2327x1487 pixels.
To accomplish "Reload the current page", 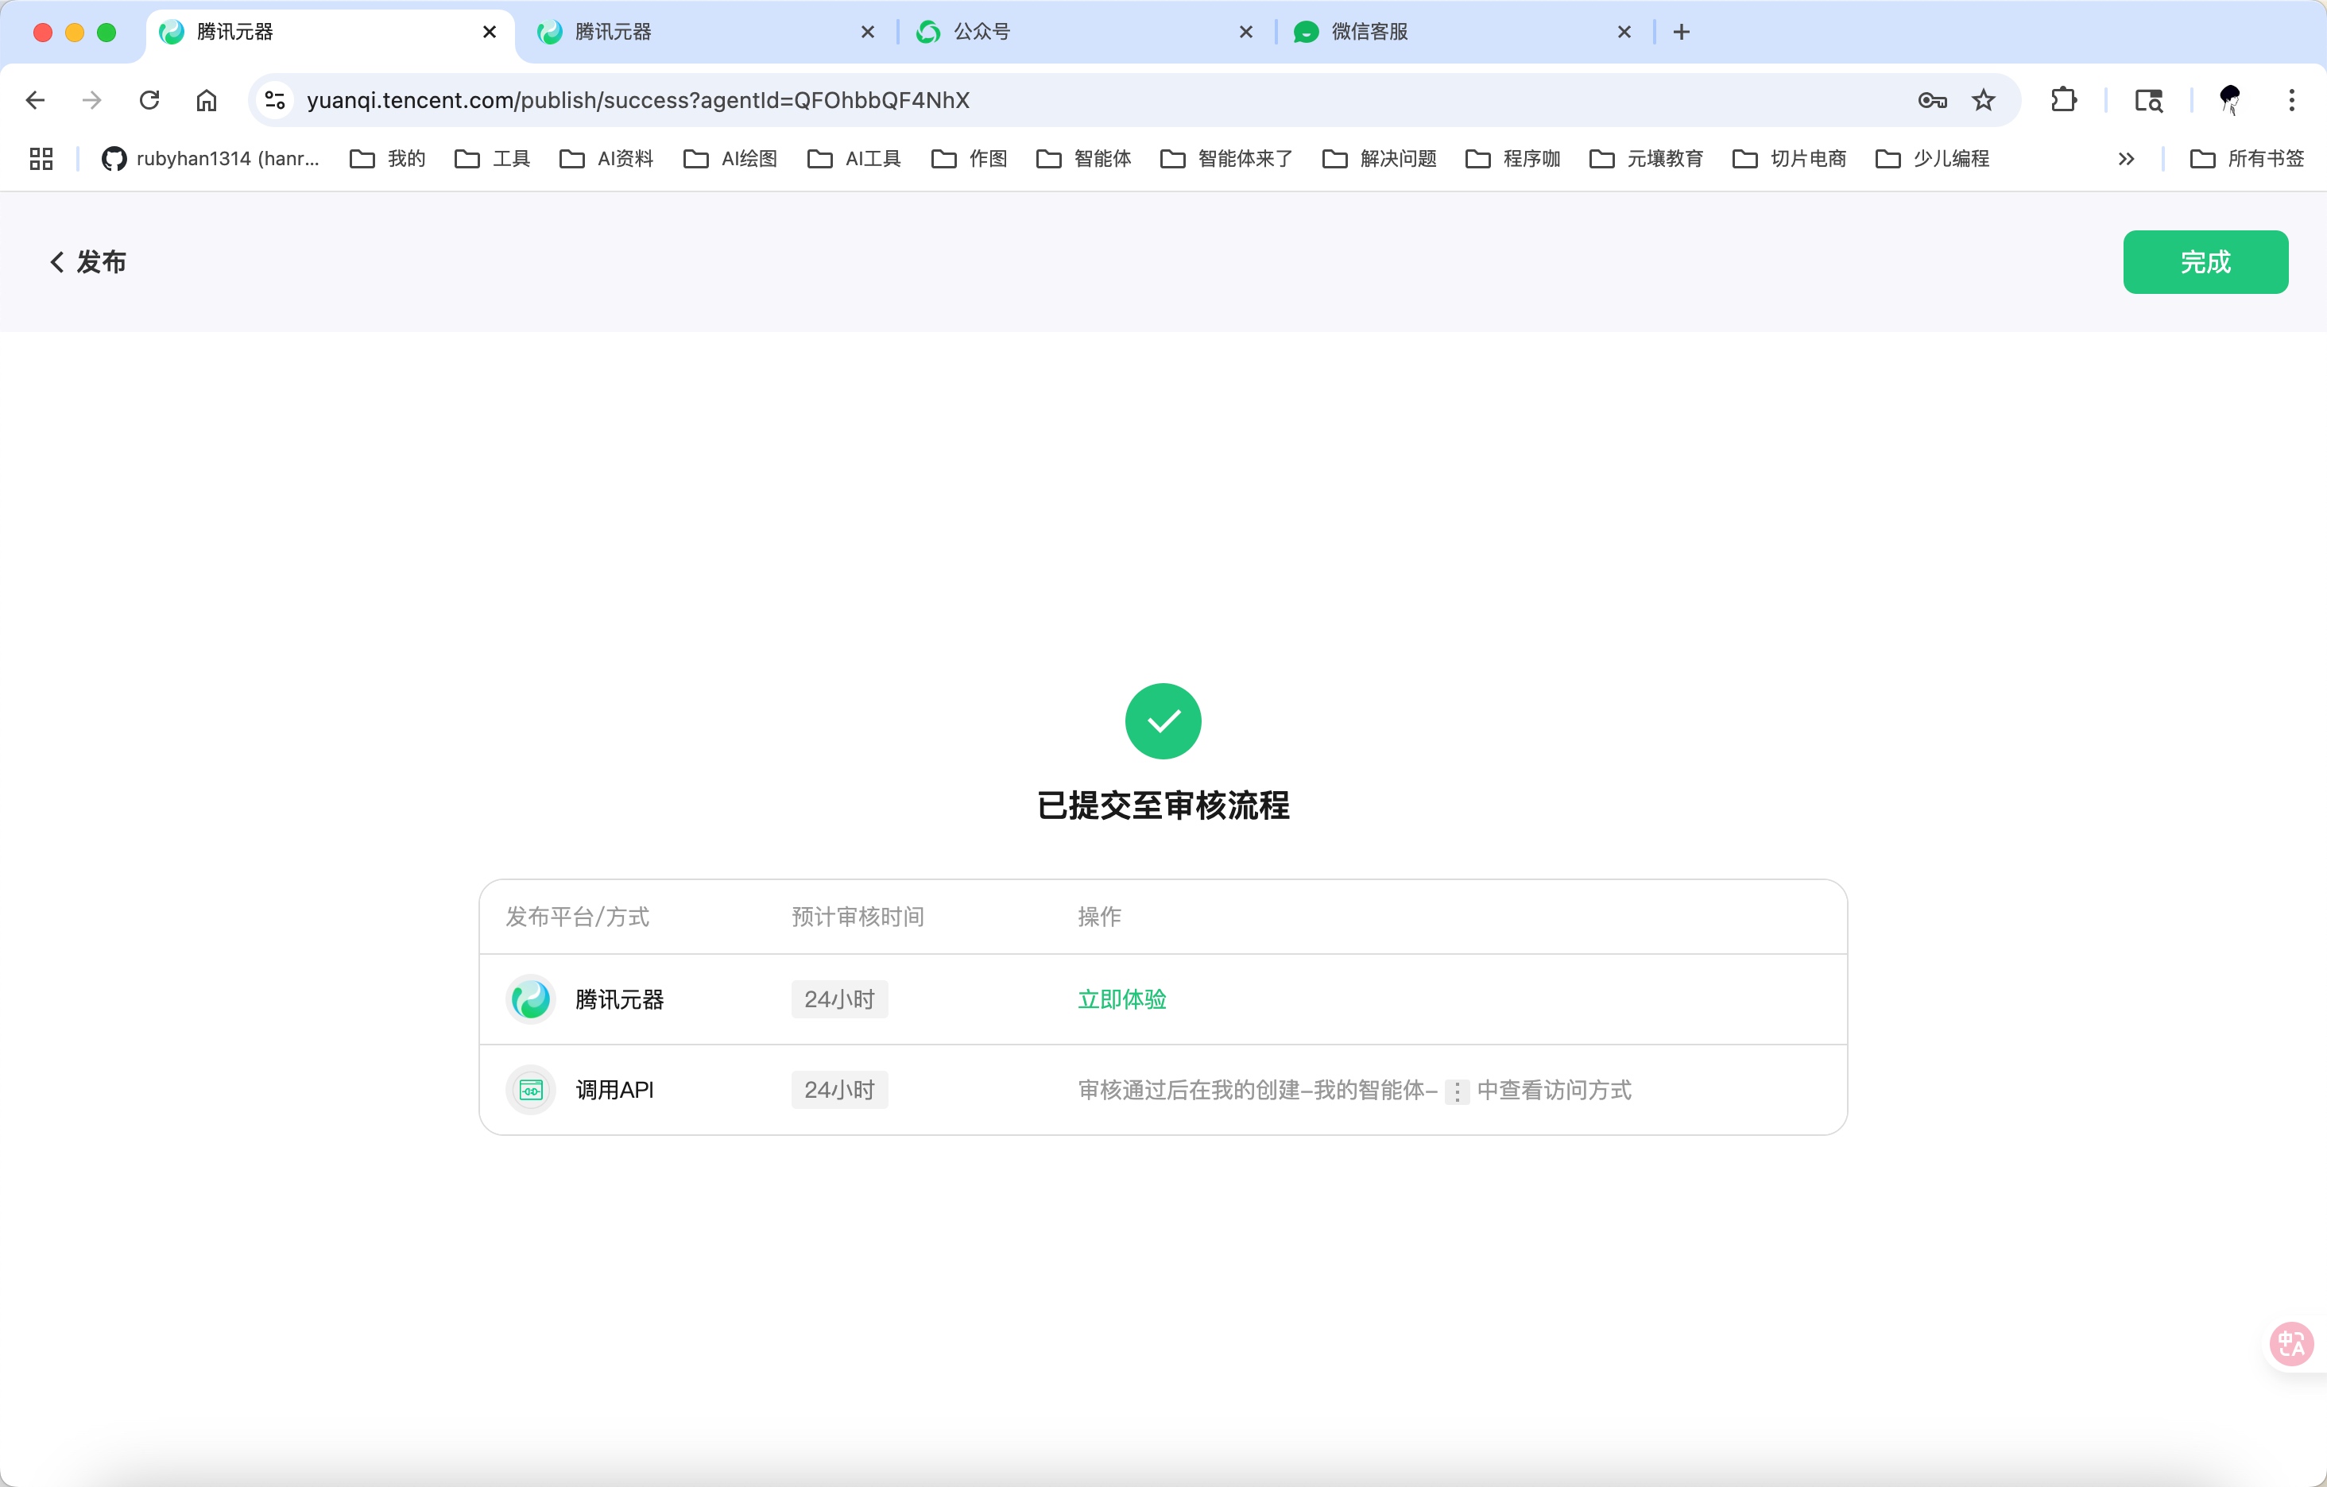I will pos(148,99).
